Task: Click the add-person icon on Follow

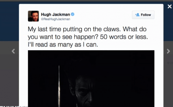Action: [137, 15]
